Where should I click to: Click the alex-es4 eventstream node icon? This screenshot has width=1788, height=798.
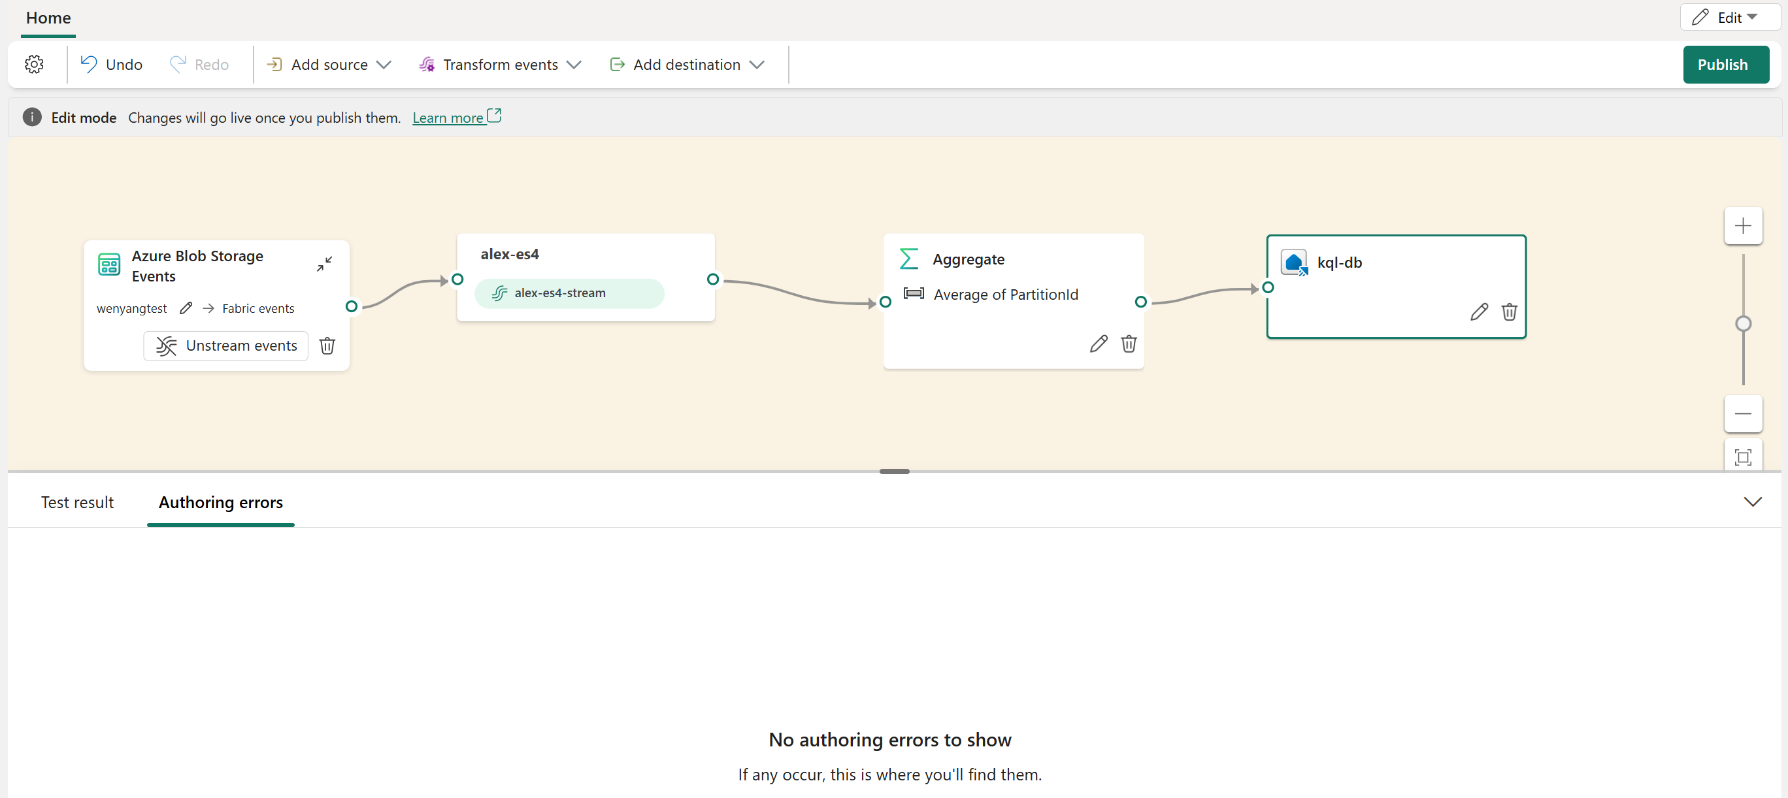[x=499, y=292]
